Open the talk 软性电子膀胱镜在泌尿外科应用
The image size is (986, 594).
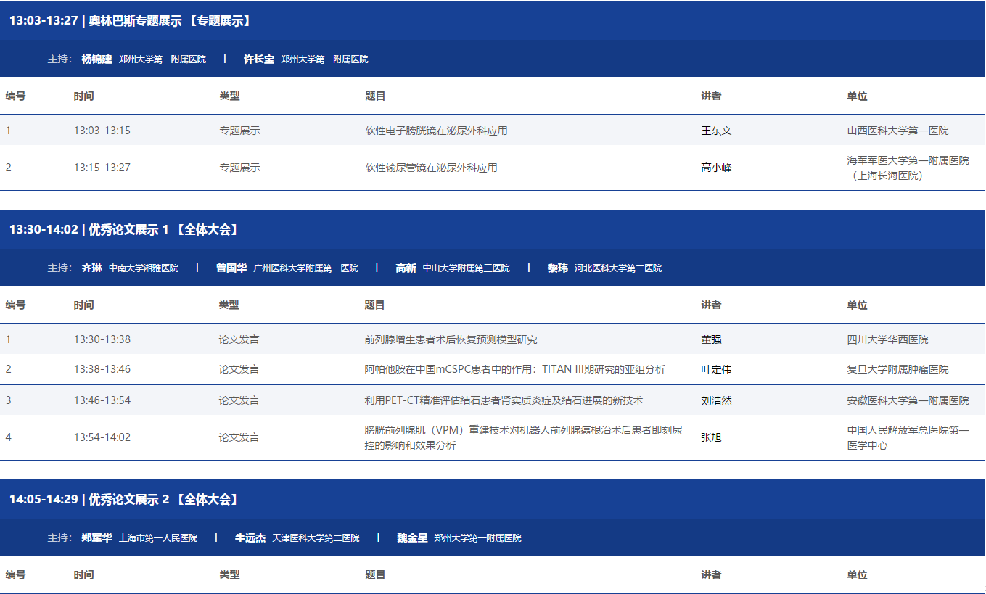[436, 131]
